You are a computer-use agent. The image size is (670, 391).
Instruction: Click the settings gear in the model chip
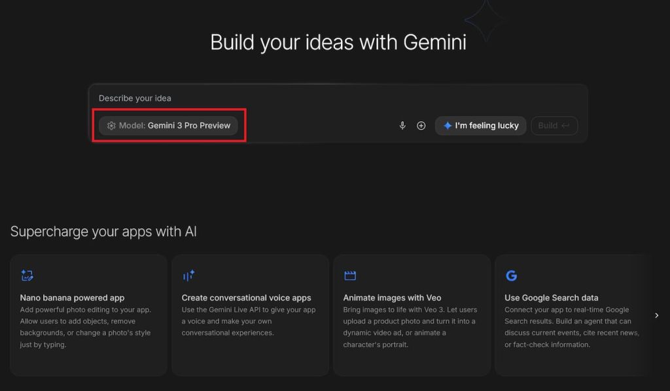(111, 126)
